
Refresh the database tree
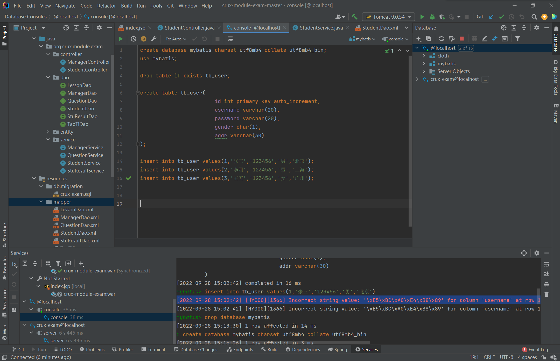pos(441,39)
